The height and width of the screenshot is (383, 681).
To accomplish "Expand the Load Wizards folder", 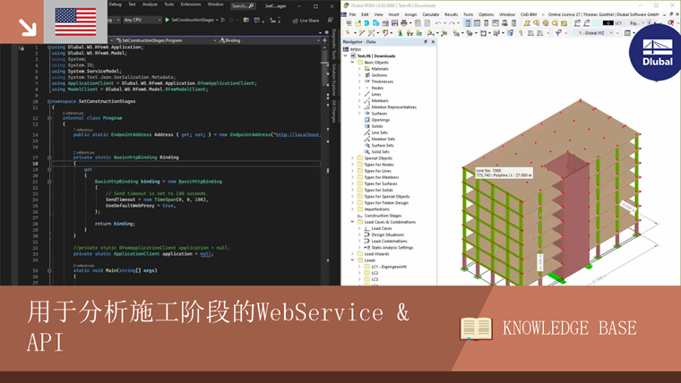I will [x=352, y=254].
